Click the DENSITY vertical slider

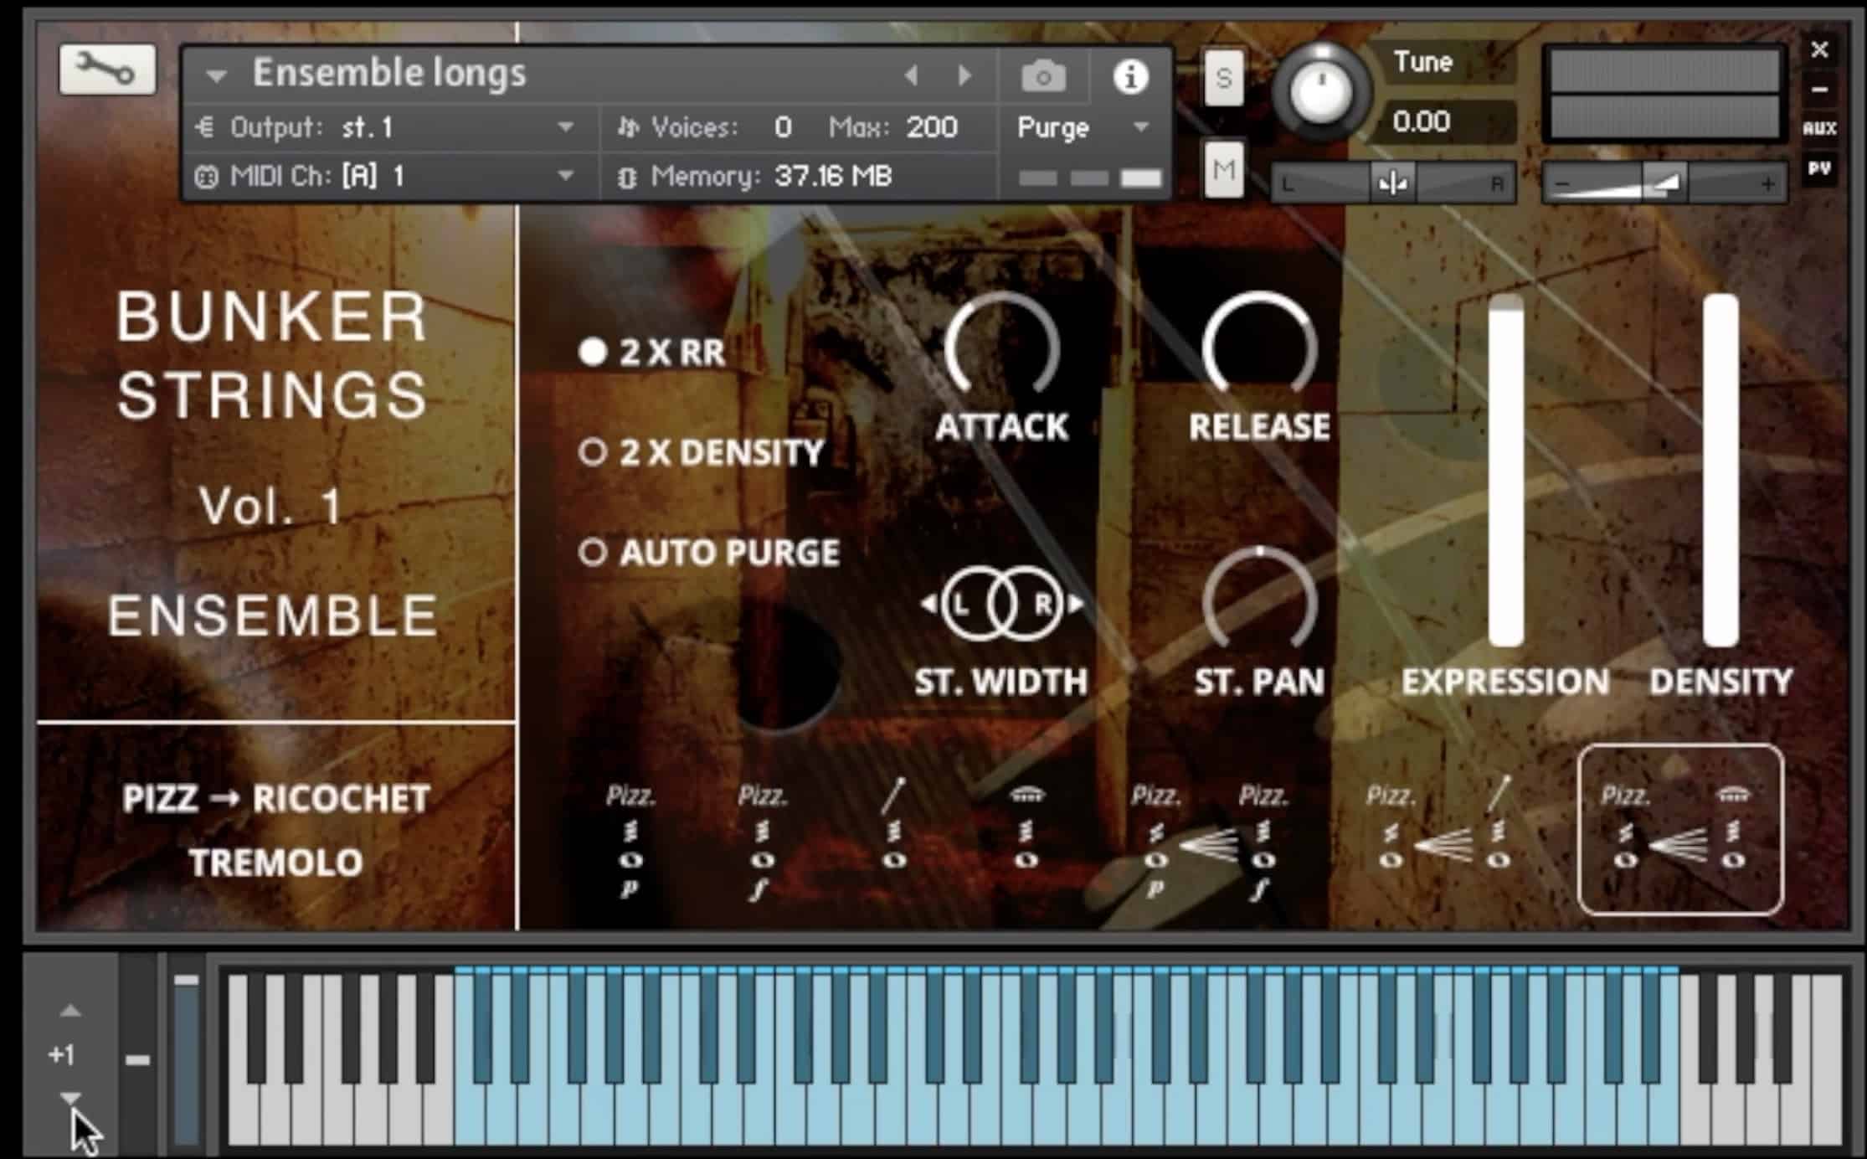coord(1720,471)
